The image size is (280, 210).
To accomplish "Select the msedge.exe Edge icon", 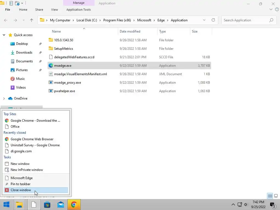I will [51, 66].
